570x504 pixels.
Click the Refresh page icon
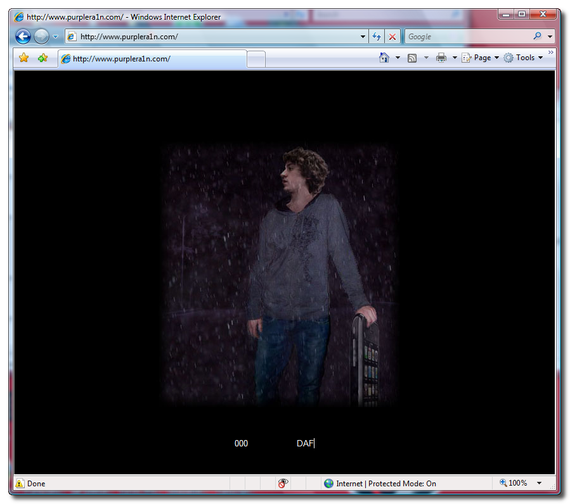coord(377,37)
